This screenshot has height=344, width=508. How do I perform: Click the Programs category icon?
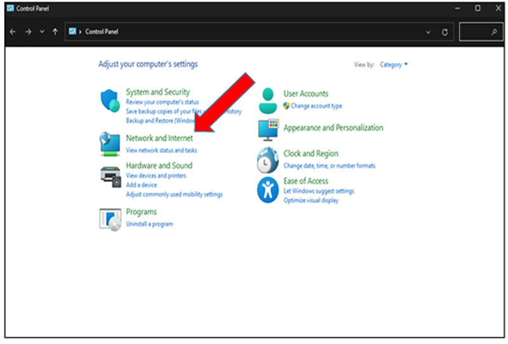point(110,220)
